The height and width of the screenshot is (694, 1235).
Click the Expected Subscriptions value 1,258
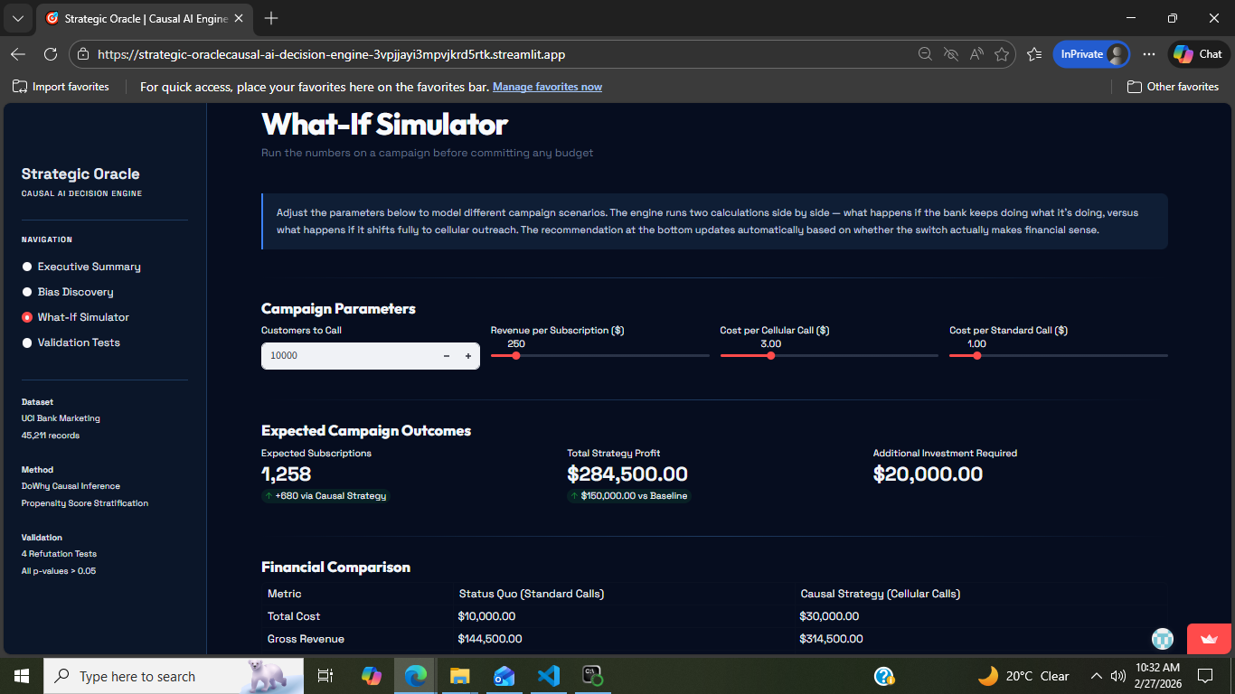286,474
